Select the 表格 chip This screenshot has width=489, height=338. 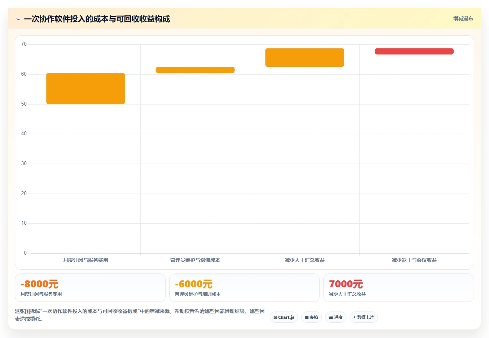coord(312,317)
